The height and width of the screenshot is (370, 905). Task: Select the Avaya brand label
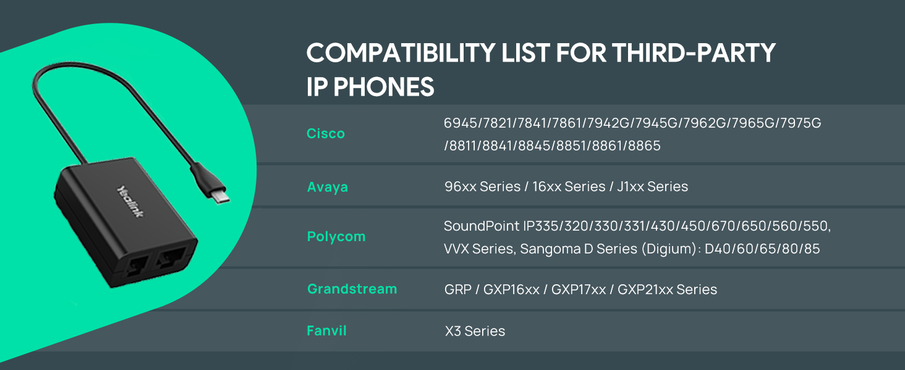(x=328, y=187)
